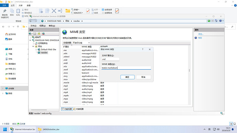Open the Windows Start menu
237x133 pixels.
(5, 129)
